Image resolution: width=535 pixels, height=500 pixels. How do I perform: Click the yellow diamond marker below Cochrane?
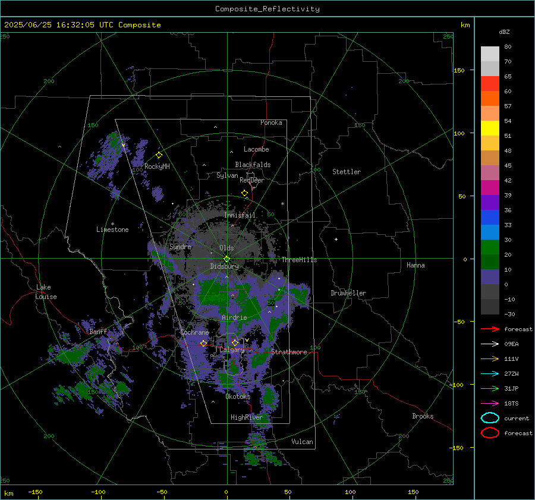pyautogui.click(x=204, y=343)
